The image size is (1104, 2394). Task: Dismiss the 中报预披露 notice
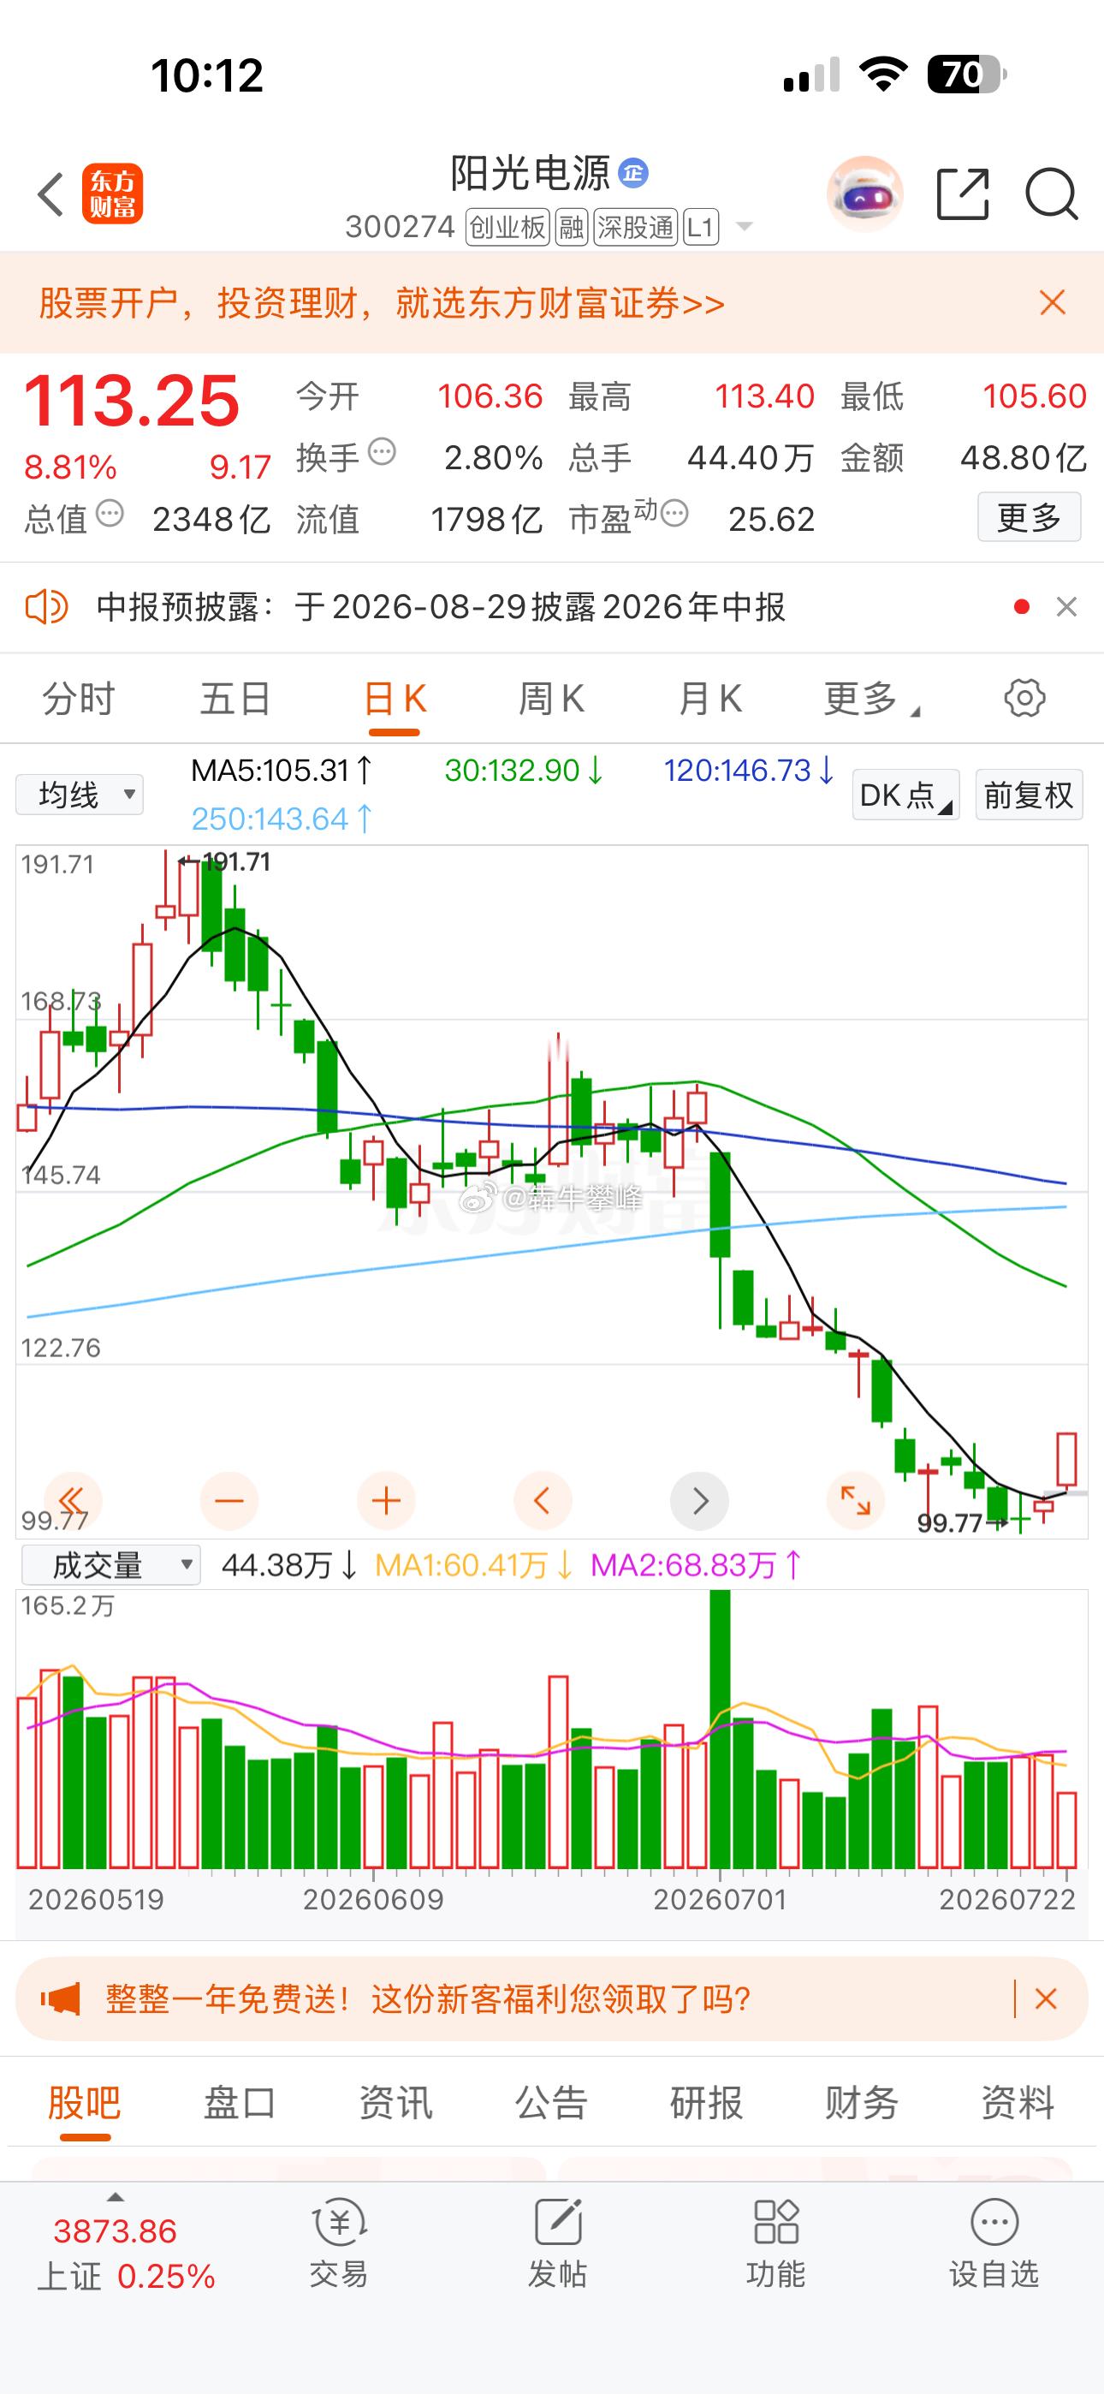click(1065, 607)
